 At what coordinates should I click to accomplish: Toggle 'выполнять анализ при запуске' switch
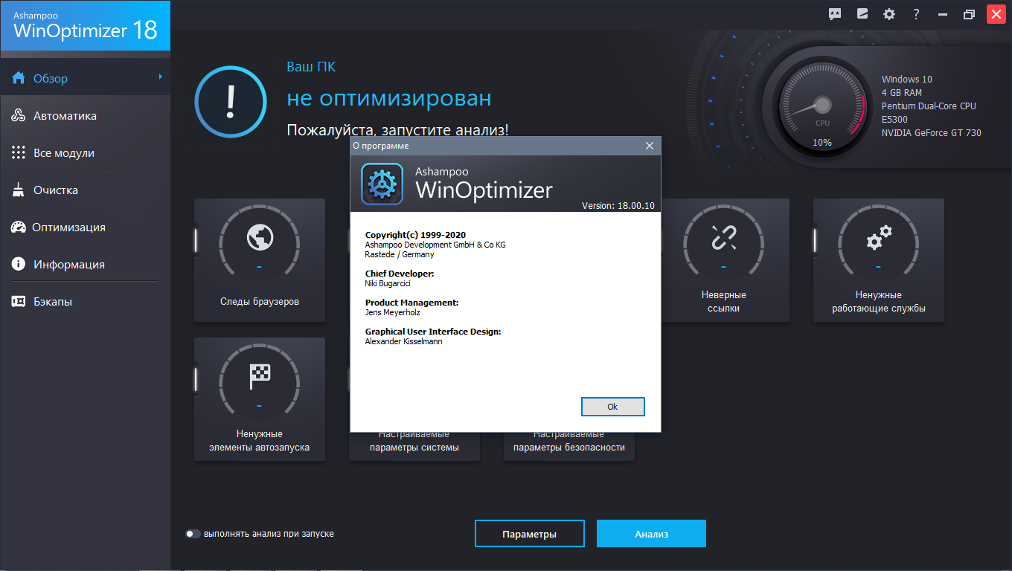pos(193,534)
